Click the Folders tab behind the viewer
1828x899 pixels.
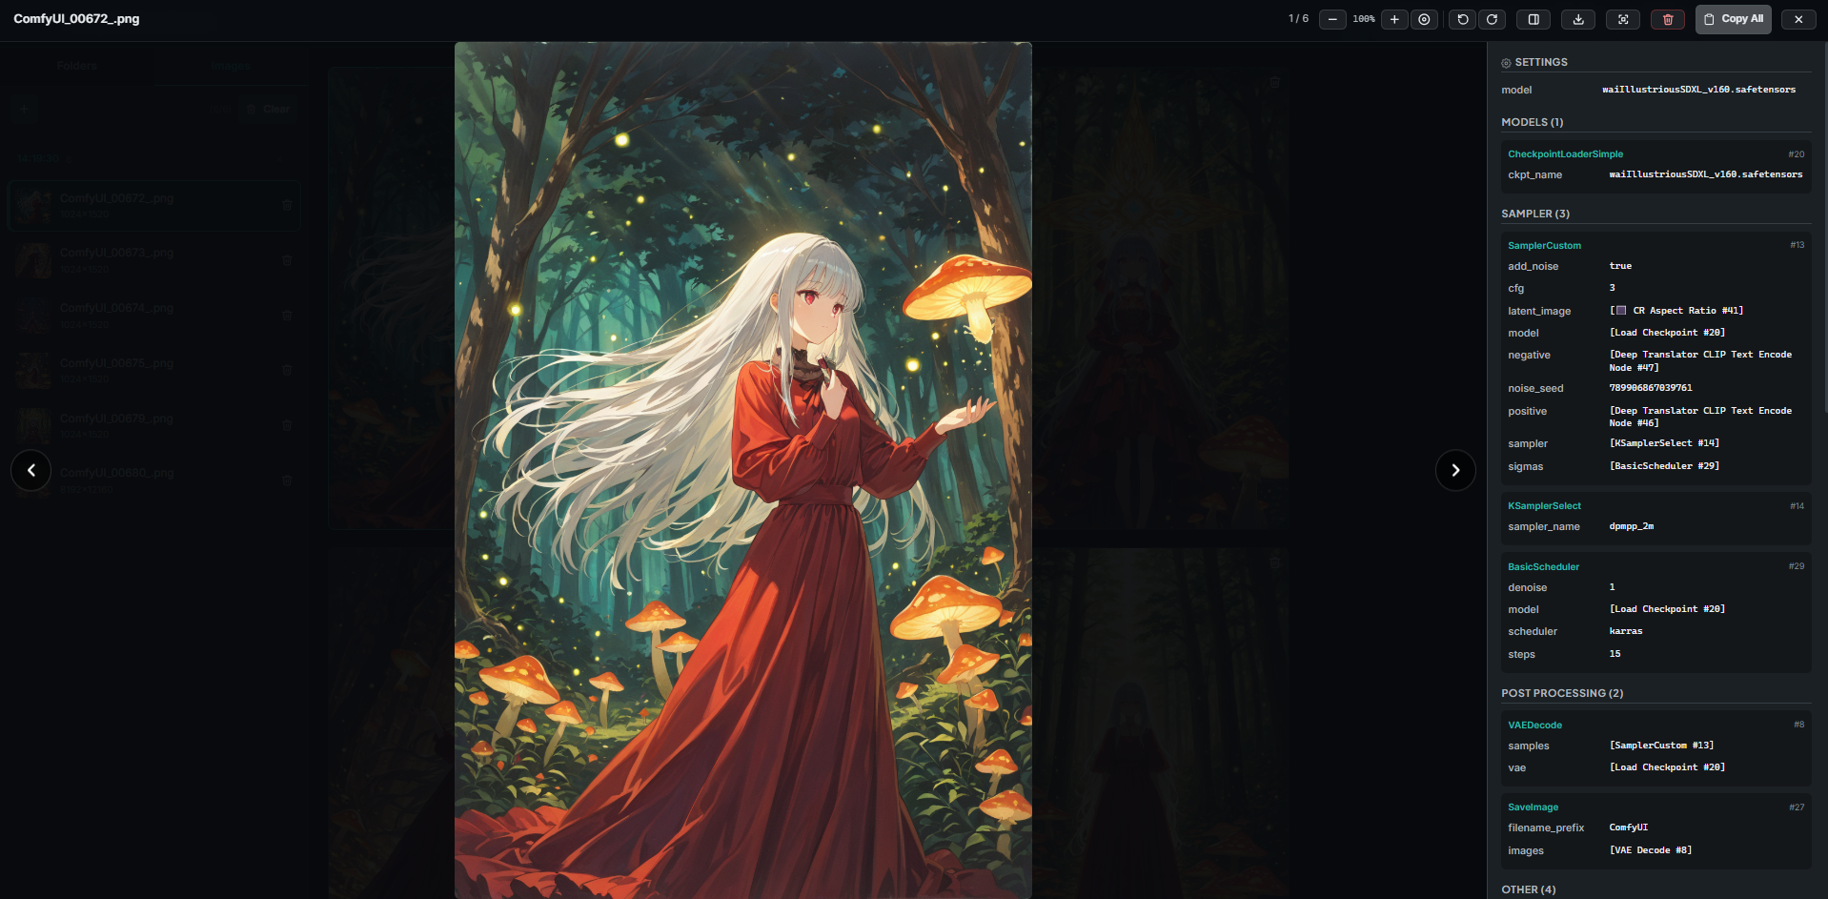77,66
